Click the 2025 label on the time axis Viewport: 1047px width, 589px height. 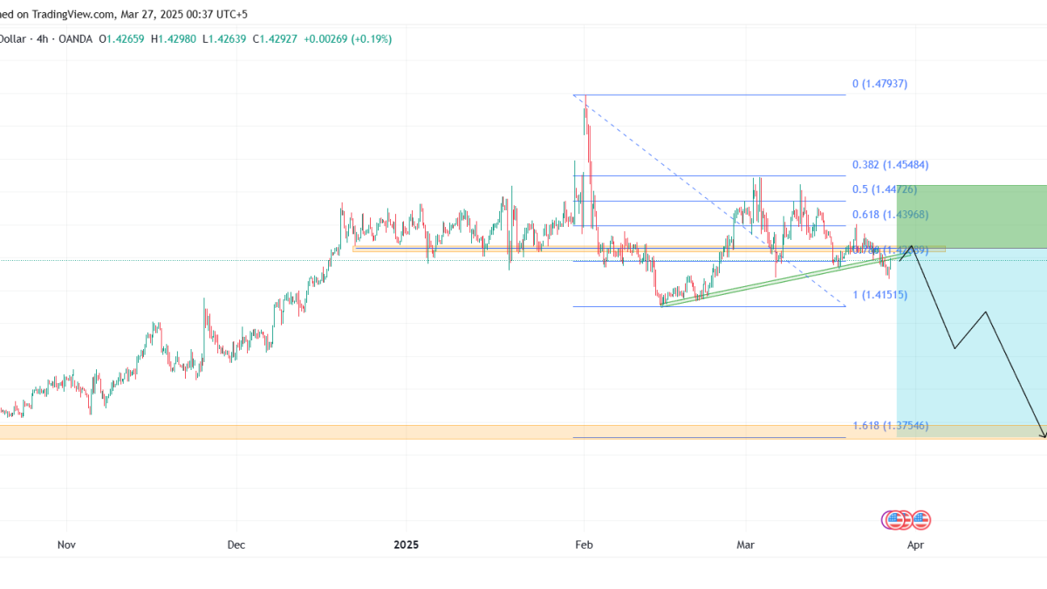406,545
